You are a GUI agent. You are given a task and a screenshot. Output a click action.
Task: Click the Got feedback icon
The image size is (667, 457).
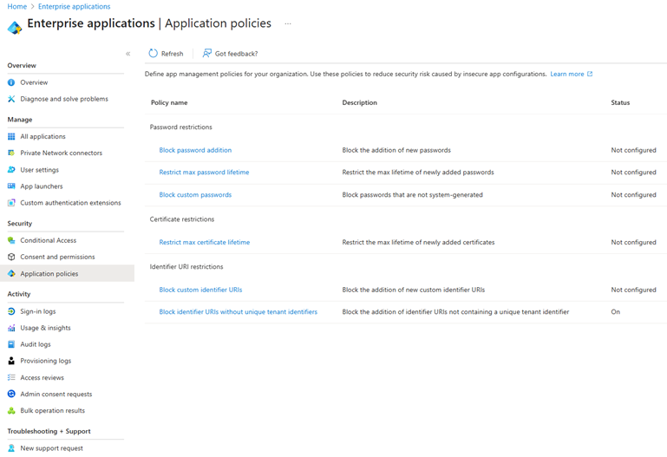(x=207, y=54)
